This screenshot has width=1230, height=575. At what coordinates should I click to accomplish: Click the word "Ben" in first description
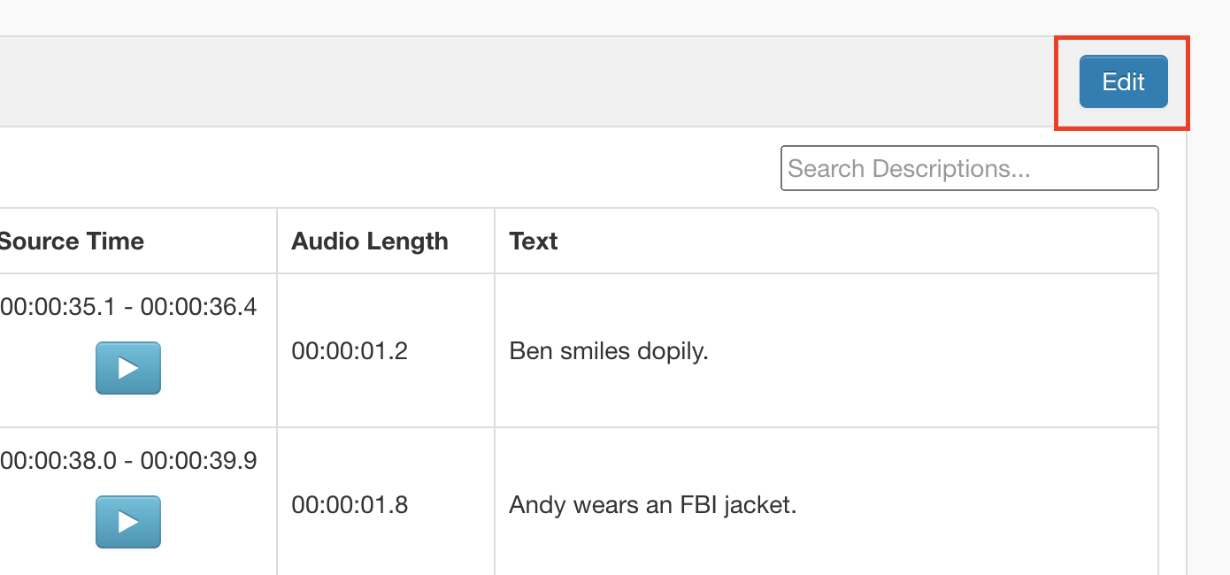(x=529, y=351)
